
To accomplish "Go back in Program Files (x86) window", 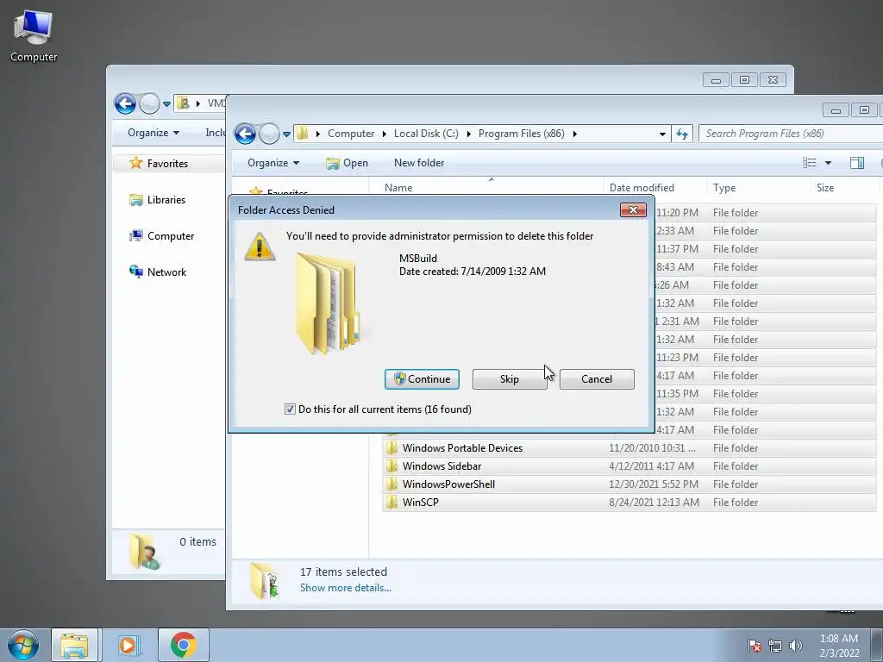I will click(246, 134).
